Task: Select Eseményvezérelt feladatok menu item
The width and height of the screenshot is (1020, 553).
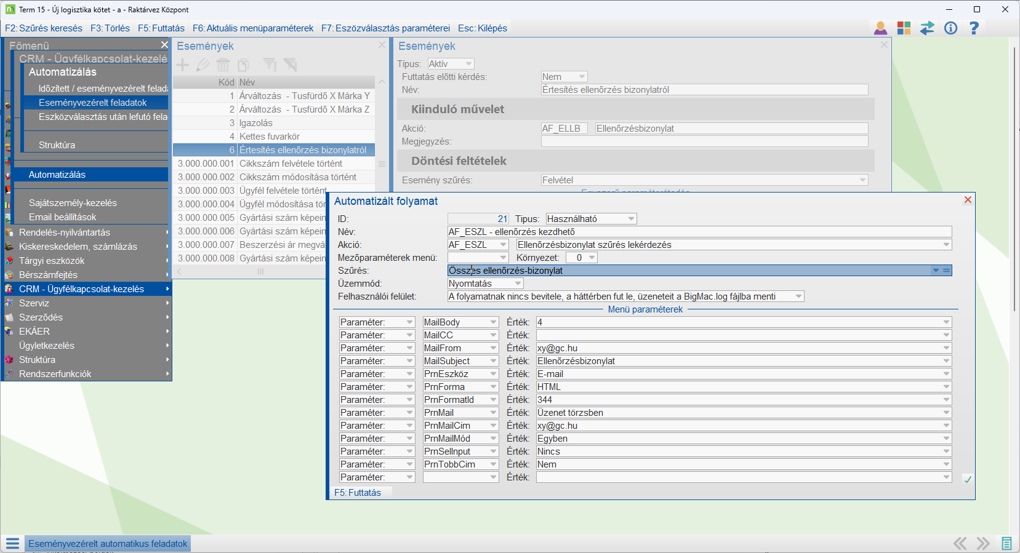Action: pos(92,103)
